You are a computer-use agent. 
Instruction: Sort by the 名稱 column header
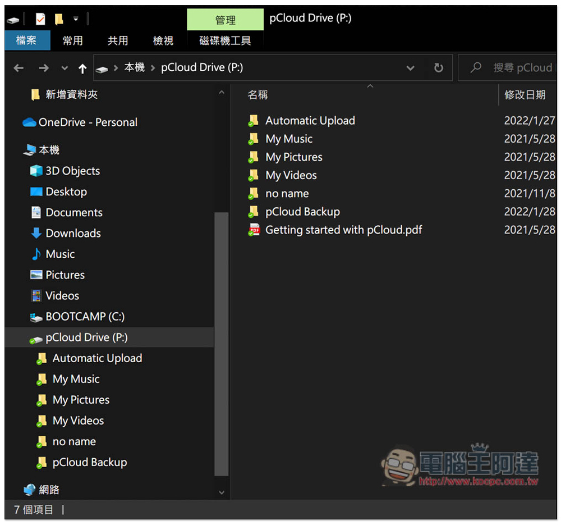pos(257,95)
